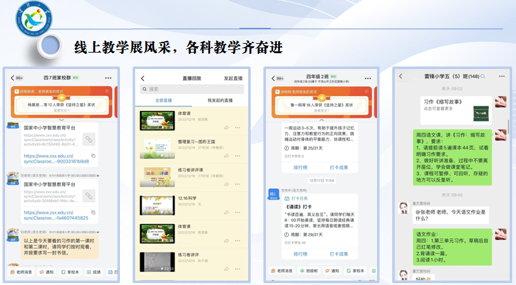This screenshot has height=285, width=516.
Task: Open three-dot menu in 四7班家校群 header
Action: pyautogui.click(x=109, y=77)
